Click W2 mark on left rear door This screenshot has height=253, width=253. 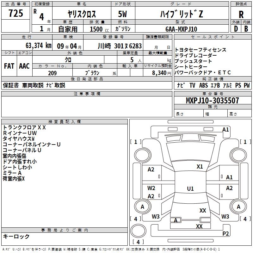(x=151, y=188)
